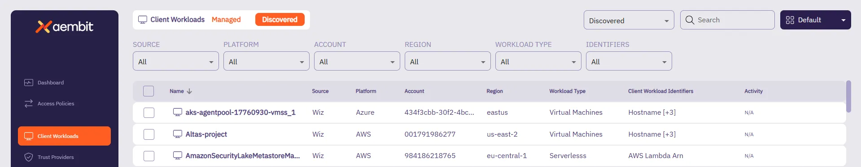Viewport: 861px width, 167px height.
Task: Click account number 984186218765
Action: pyautogui.click(x=430, y=156)
